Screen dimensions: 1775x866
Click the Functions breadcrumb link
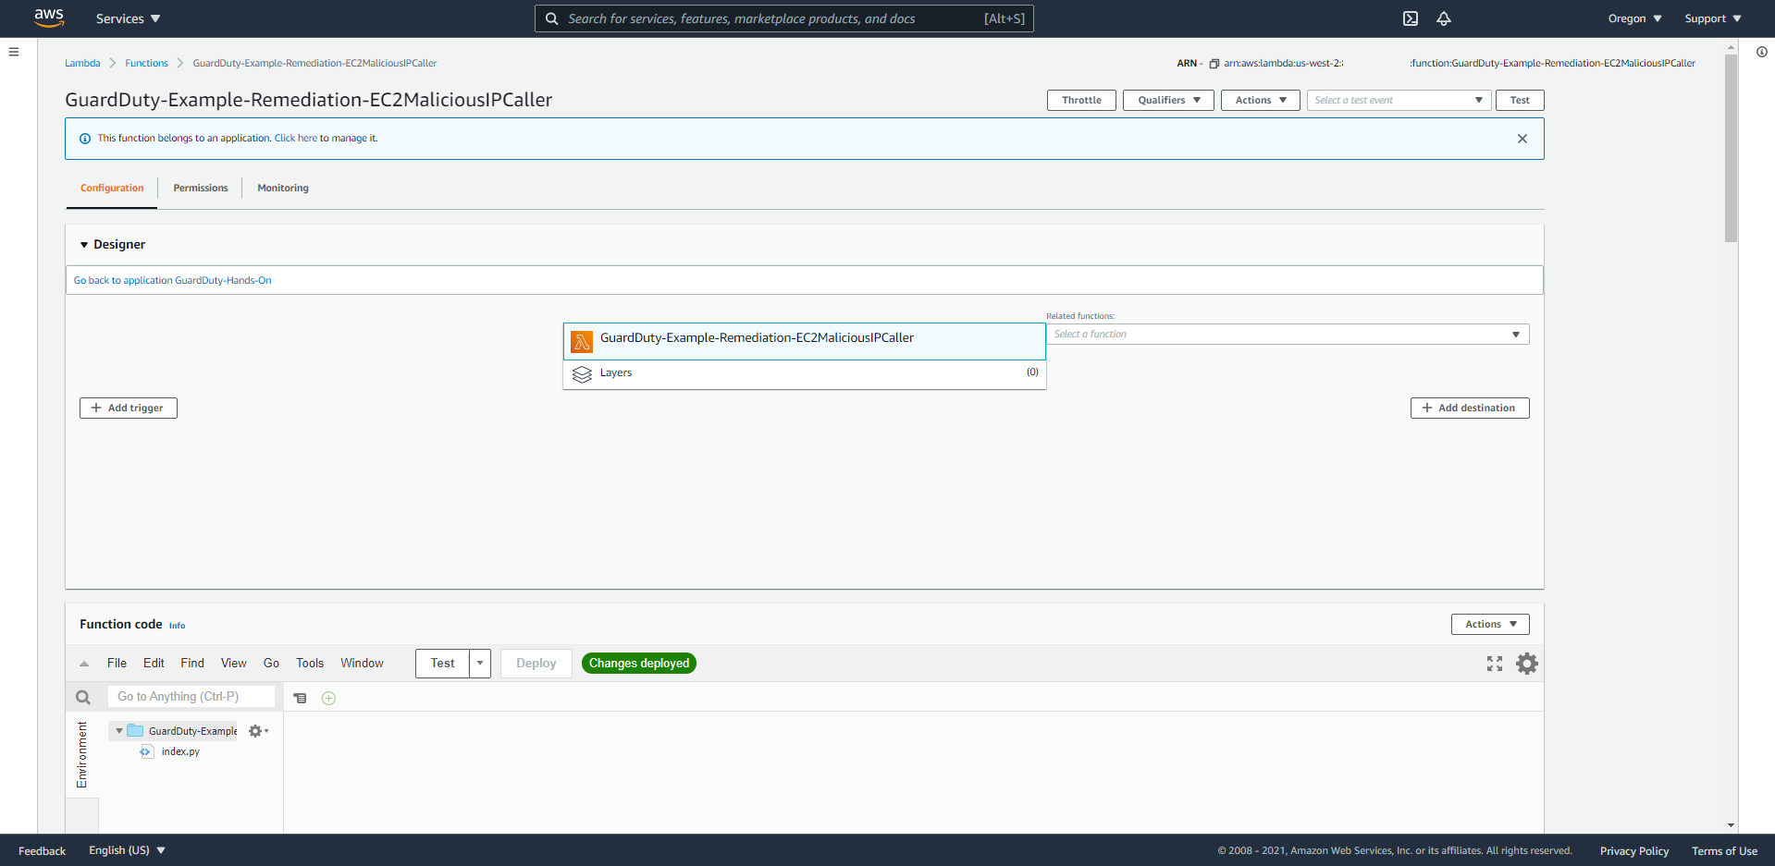(x=147, y=64)
